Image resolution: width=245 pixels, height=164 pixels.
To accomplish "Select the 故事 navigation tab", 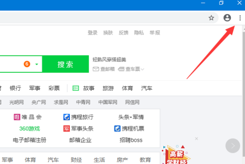I will (89, 88).
